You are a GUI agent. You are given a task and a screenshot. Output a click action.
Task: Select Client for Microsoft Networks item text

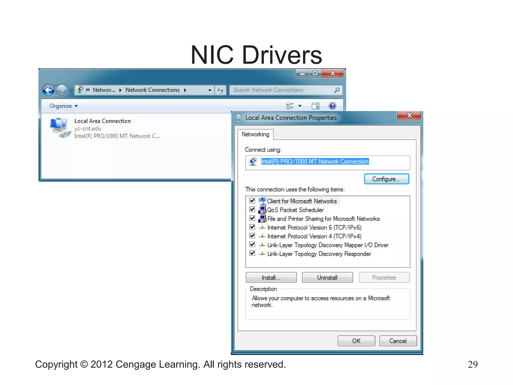tap(302, 201)
